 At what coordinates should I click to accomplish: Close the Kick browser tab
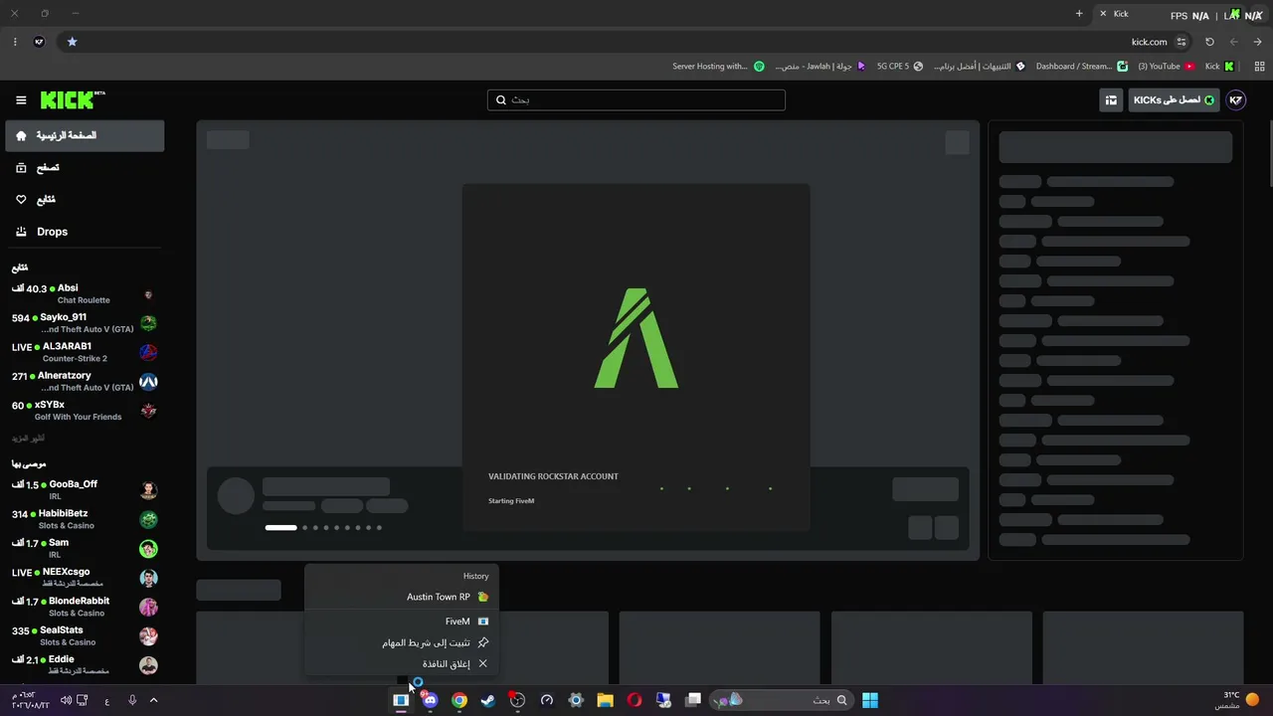coord(1103,14)
